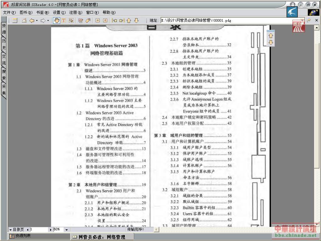Click contents entry '第 2 章 本地用户和组管理'

coord(107,185)
